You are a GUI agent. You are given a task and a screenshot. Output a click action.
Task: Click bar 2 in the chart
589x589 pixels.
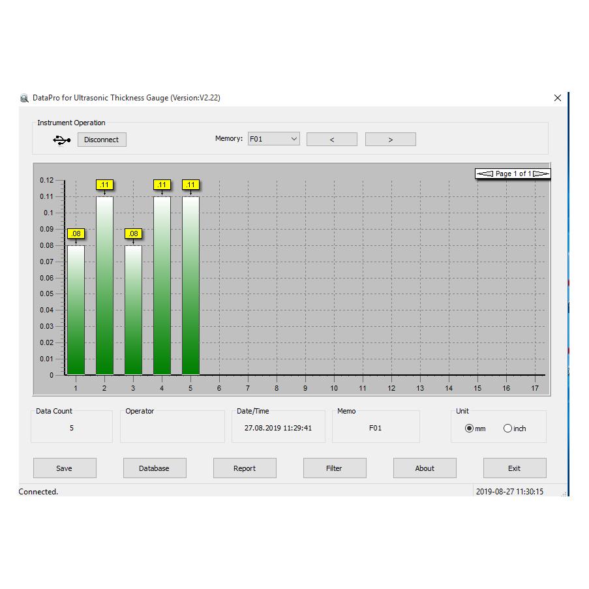point(104,286)
